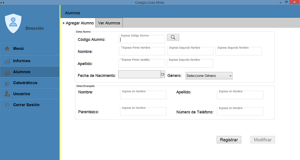This screenshot has width=300, height=160.
Task: Click the people group icon beside Alumnos
Action: [7, 72]
